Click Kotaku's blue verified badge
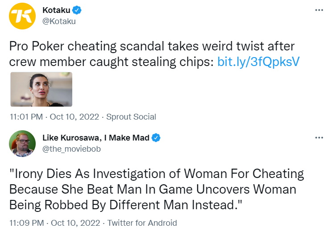 click(x=76, y=11)
